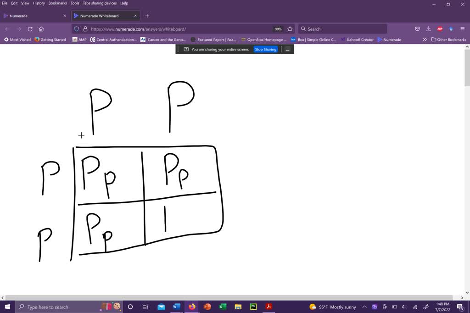This screenshot has height=313, width=470.
Task: Show more bookmarks with the overflow chevron
Action: click(425, 39)
